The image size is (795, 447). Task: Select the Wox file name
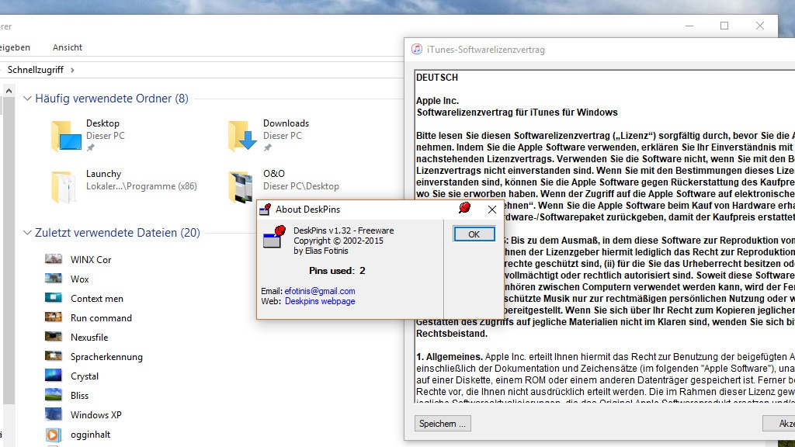pyautogui.click(x=80, y=279)
